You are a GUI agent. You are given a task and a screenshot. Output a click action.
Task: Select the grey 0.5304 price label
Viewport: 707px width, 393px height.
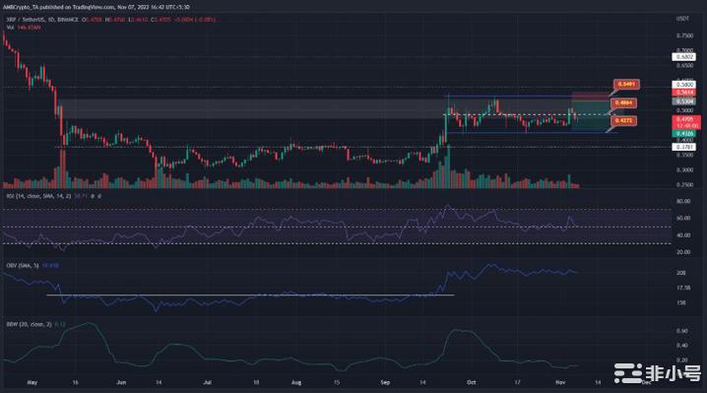tap(683, 101)
